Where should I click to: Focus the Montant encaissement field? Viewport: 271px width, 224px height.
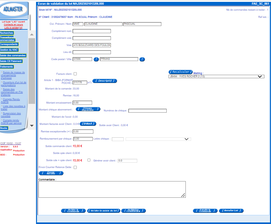pyautogui.click(x=82, y=103)
